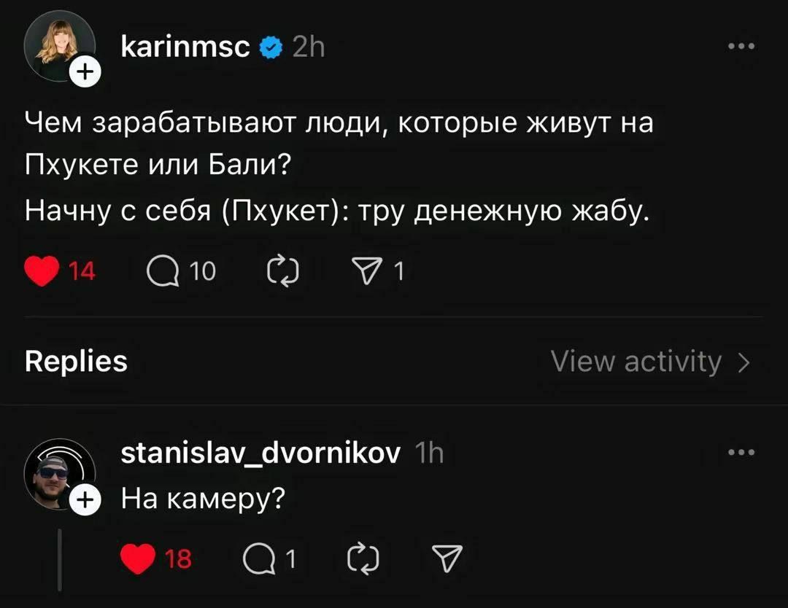Select the Replies section header
The image size is (788, 608).
(74, 360)
